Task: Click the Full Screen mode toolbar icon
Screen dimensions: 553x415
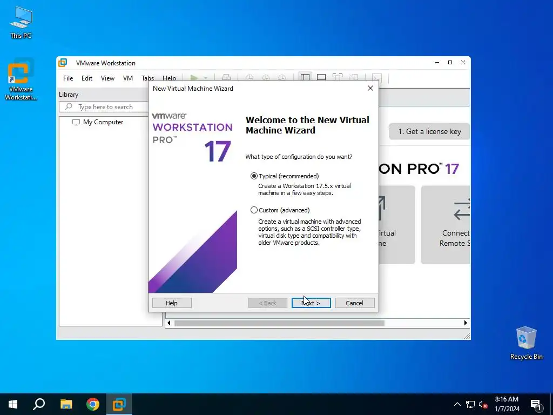Action: 338,78
